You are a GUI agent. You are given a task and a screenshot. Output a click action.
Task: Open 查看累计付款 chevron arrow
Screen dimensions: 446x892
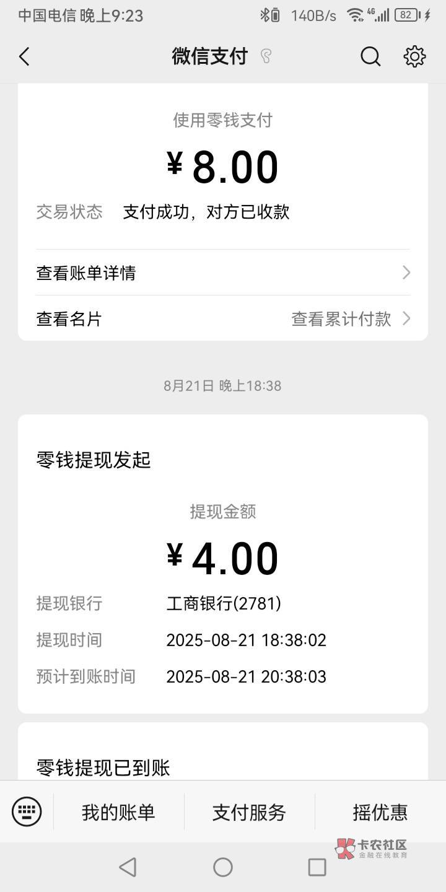406,318
